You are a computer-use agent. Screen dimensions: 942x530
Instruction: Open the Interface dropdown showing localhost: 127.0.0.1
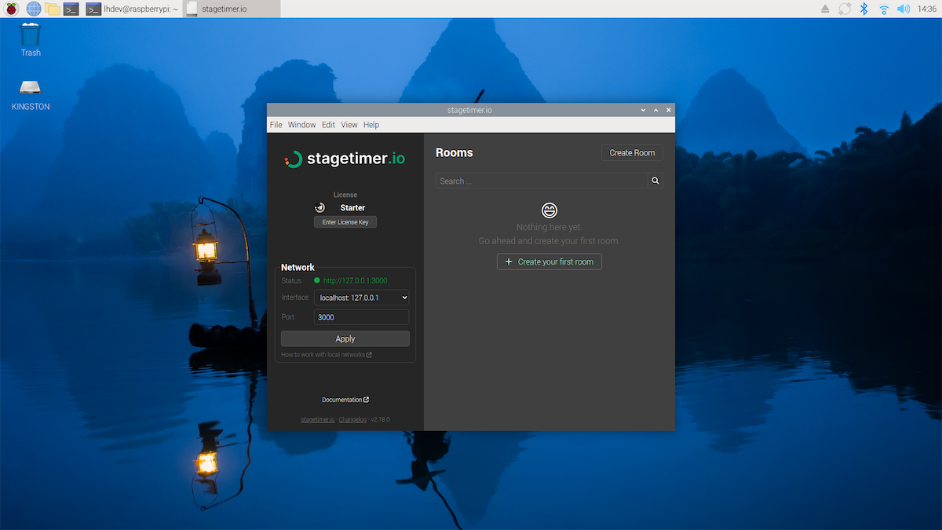tap(361, 297)
